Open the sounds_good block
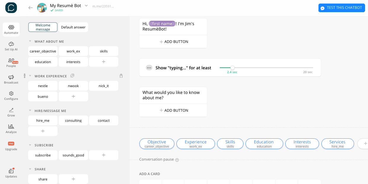The width and height of the screenshot is (368, 184). point(73,155)
